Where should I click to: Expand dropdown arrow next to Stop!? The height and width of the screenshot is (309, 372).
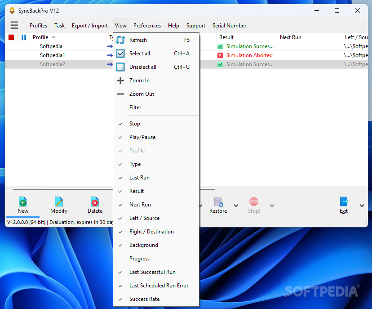272,206
